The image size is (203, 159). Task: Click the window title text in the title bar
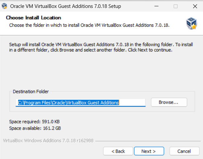tap(66, 6)
